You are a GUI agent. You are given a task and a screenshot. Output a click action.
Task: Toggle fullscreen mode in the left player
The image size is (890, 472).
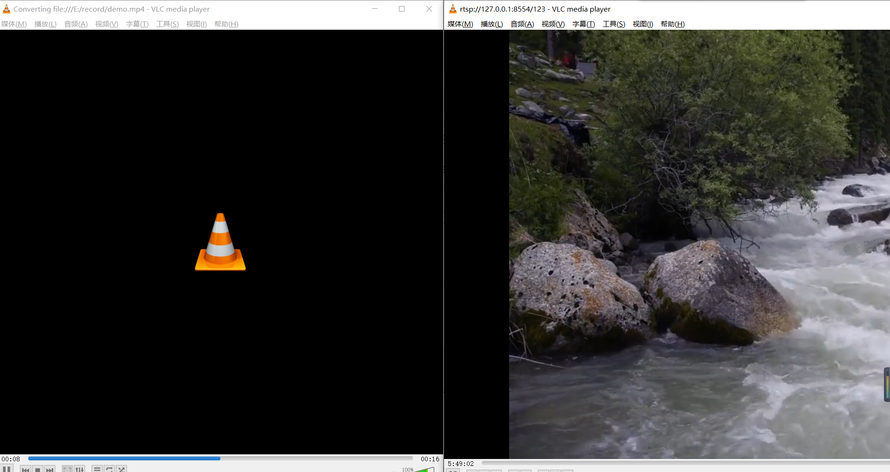click(67, 469)
